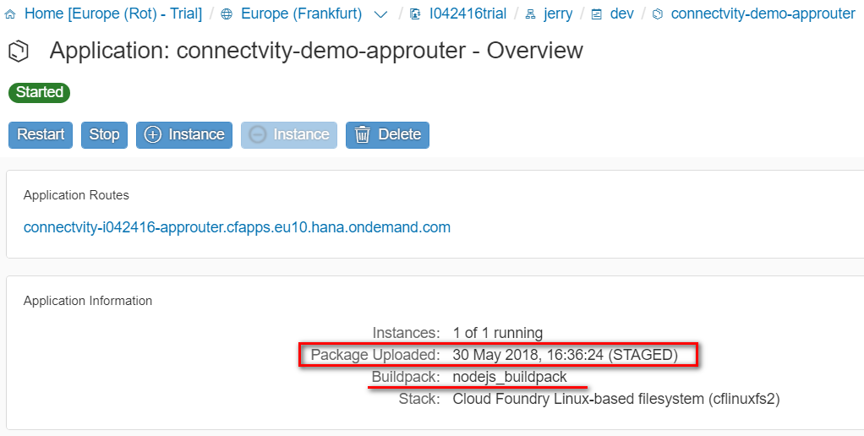Click the page title 'Application: connectvity-demo-approuter - Overview'

point(315,51)
